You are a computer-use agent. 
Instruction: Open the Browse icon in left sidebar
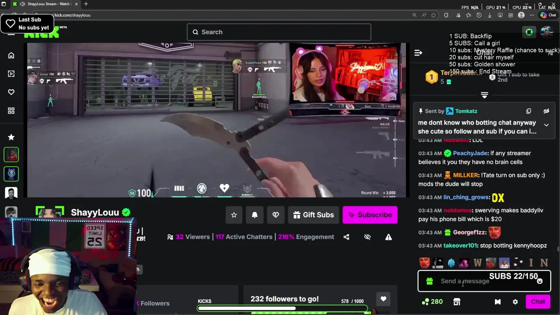pos(11,73)
